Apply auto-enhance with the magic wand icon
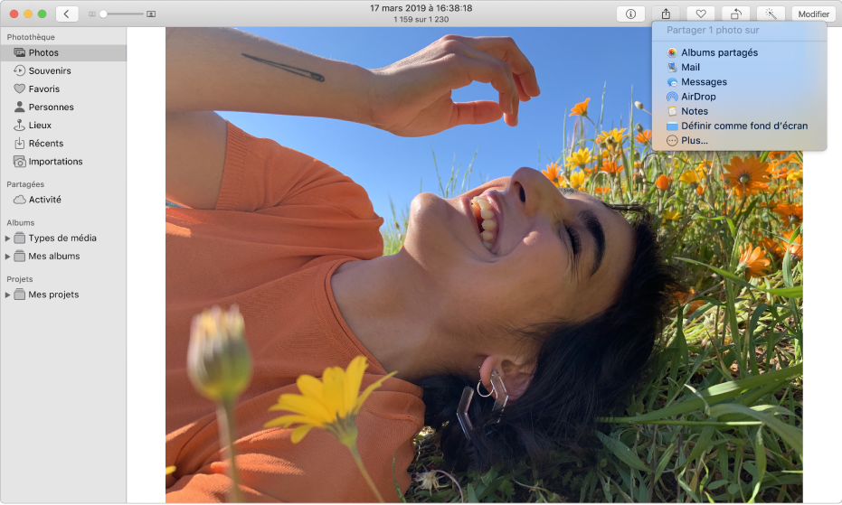This screenshot has width=842, height=505. 770,14
